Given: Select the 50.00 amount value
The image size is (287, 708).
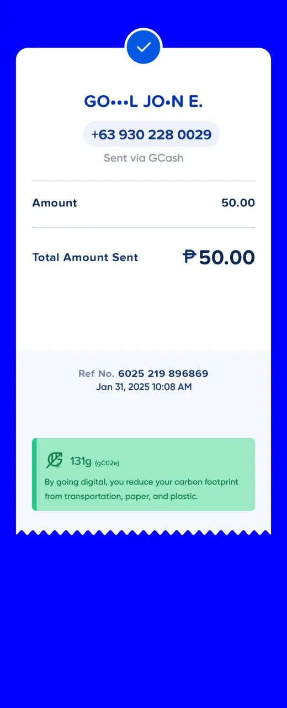Looking at the screenshot, I should coord(238,203).
